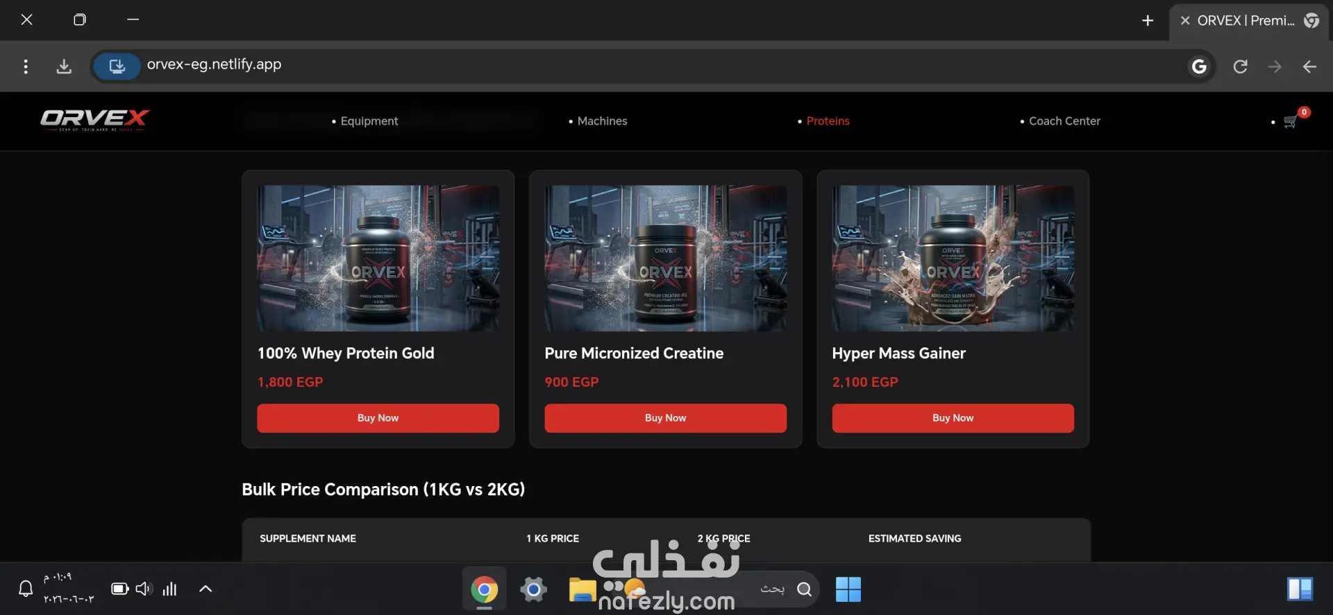Click the 900 EGP price

click(x=571, y=382)
